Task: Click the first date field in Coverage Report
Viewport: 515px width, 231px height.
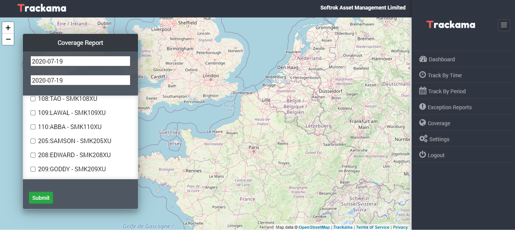Action: coord(80,61)
